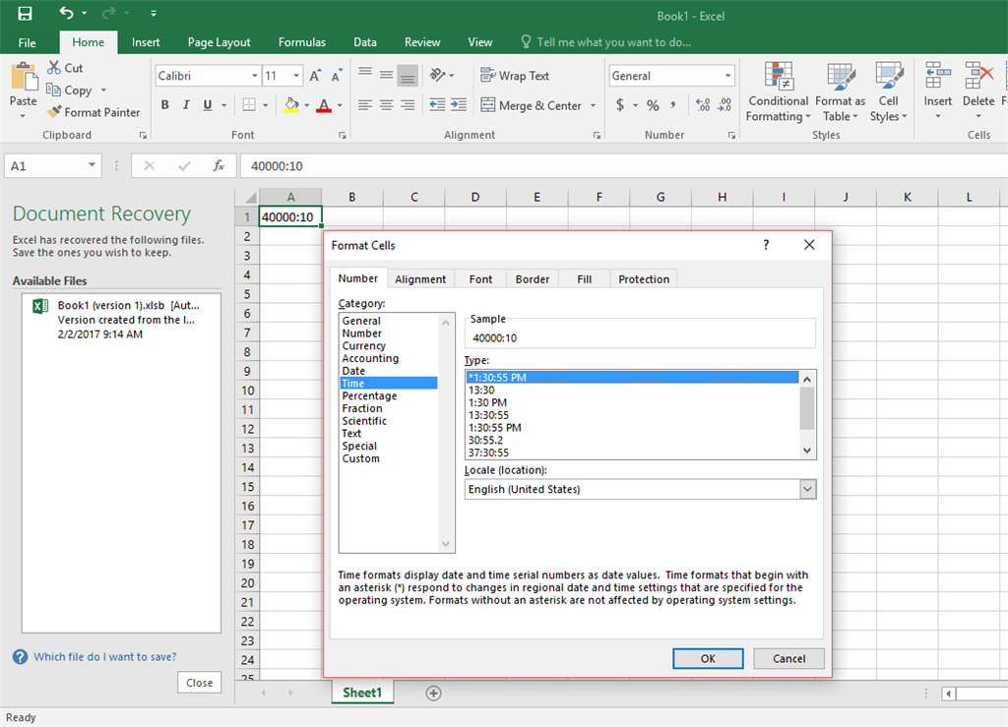Click the Undo arrow icon
Image resolution: width=1008 pixels, height=727 pixels.
pyautogui.click(x=66, y=12)
